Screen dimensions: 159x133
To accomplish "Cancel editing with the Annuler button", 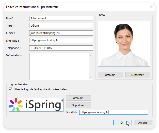I will 143,123.
